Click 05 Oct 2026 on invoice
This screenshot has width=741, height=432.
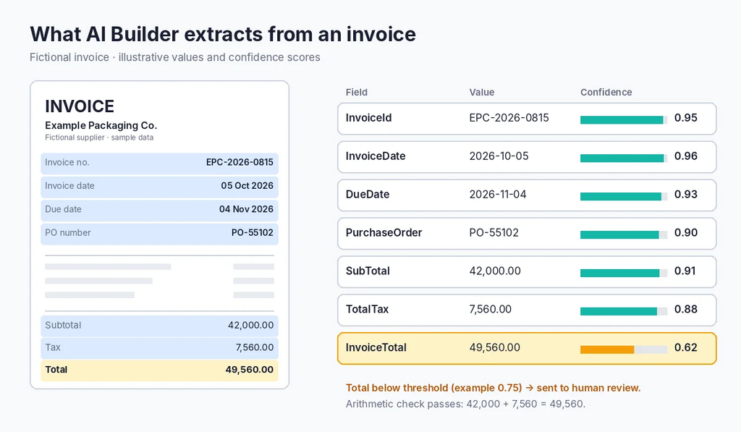tap(247, 186)
